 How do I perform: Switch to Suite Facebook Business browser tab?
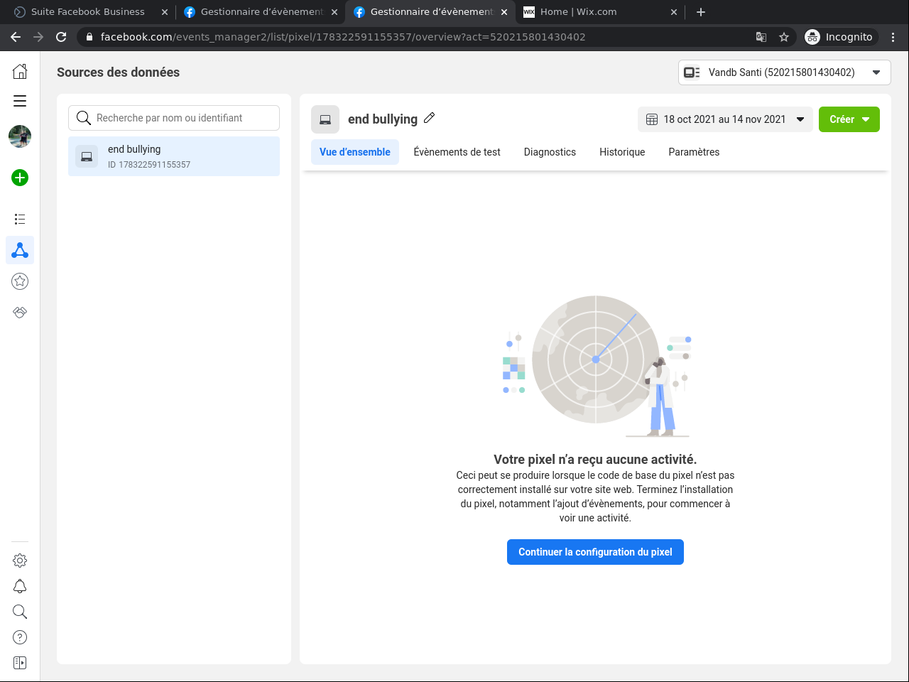coord(88,12)
